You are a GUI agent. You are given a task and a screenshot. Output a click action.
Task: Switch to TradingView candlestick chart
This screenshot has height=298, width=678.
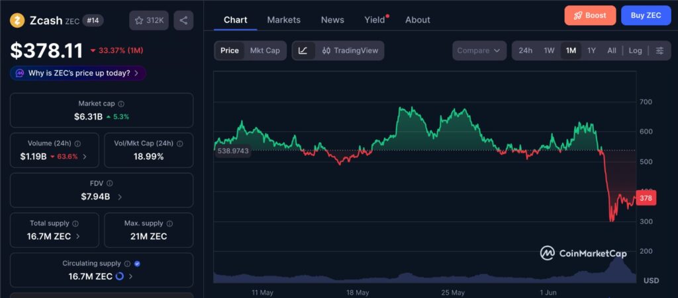350,50
